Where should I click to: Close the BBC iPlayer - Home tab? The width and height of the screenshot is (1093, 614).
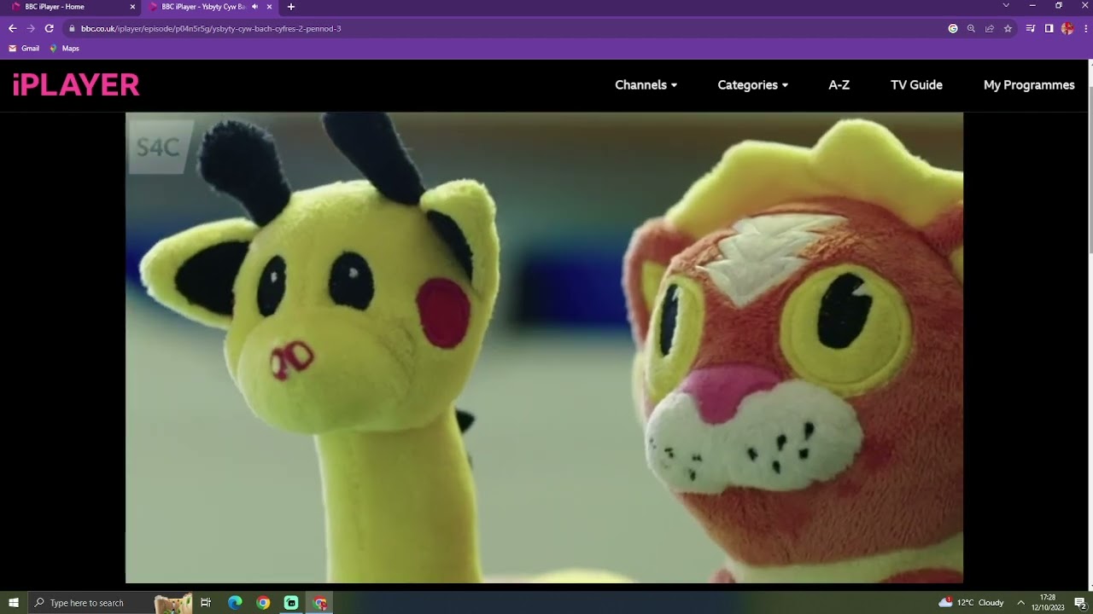(132, 7)
